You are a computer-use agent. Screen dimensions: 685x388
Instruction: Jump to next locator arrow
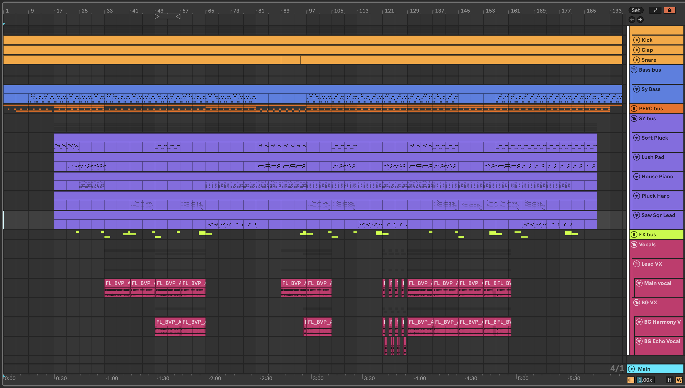(x=640, y=19)
